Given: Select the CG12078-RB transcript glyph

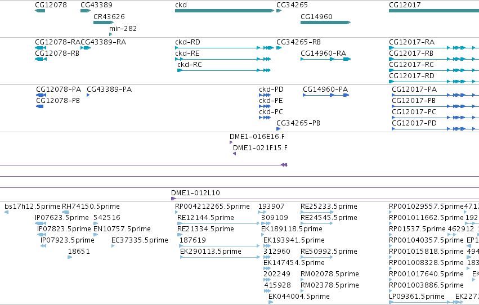Looking at the screenshot, I should 41,59.
